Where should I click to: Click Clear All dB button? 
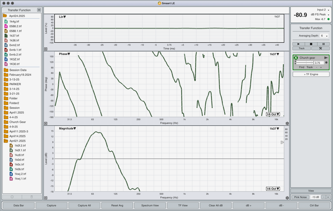(216, 205)
